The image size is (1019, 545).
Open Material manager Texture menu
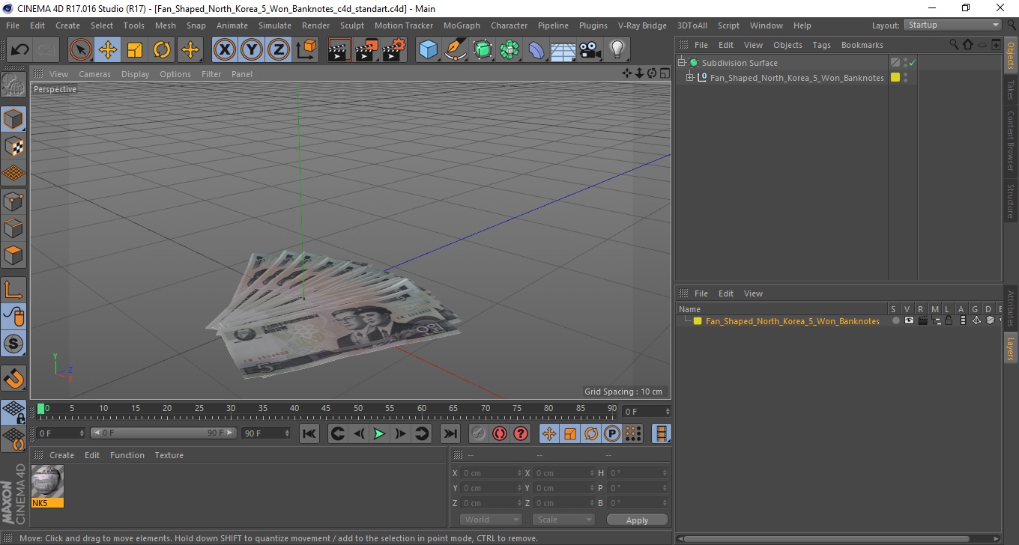[169, 455]
